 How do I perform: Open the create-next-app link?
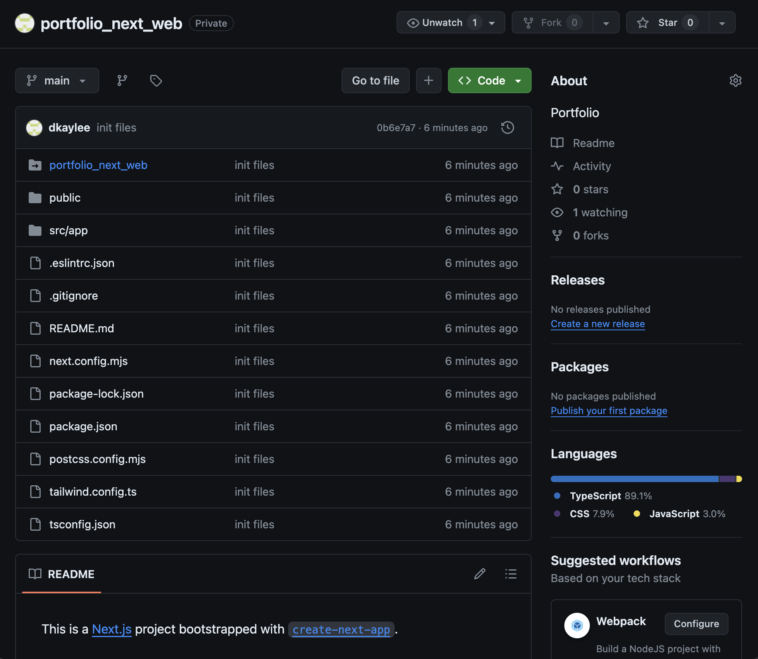(x=341, y=630)
